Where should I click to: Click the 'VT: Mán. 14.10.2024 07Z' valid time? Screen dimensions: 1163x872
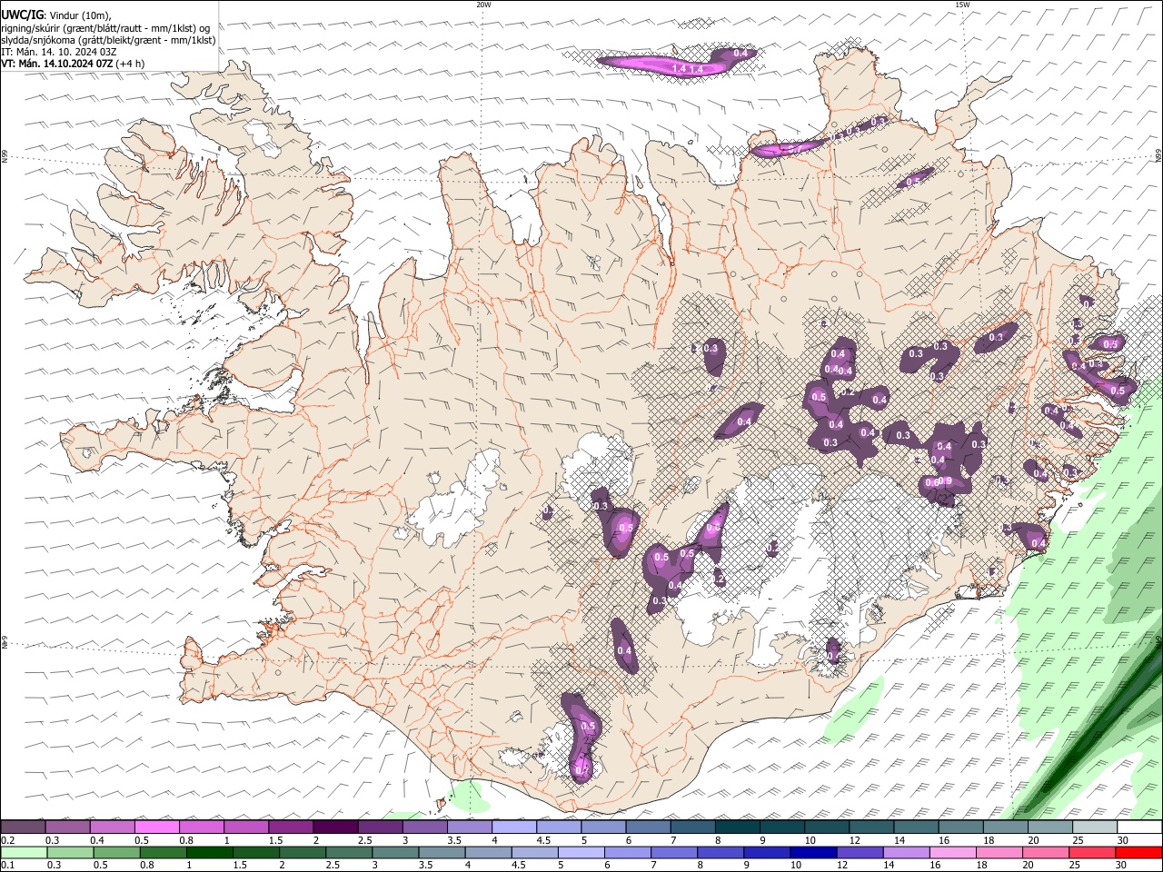click(x=57, y=64)
